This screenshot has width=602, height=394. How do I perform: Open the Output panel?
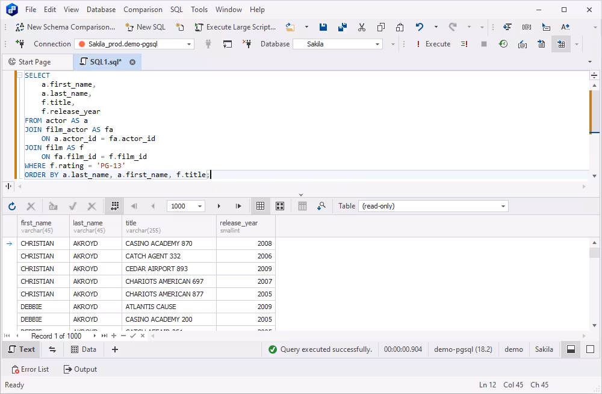tap(80, 369)
